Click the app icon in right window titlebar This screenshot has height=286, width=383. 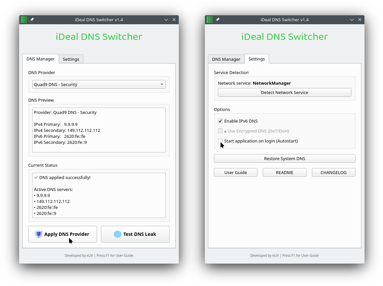point(210,20)
